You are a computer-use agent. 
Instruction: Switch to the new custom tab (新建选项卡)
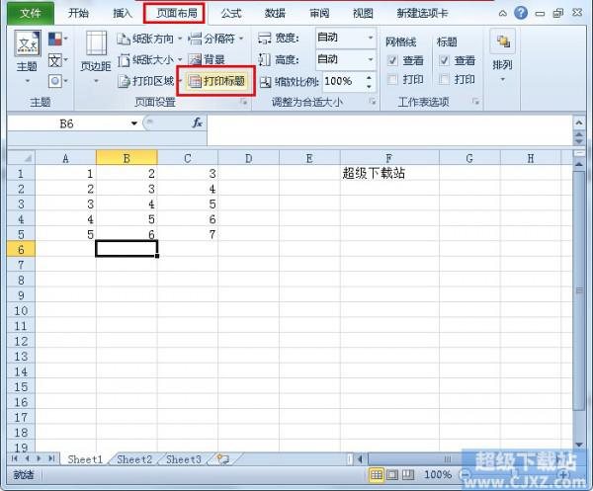422,14
